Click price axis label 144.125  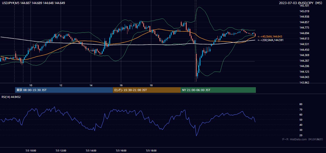(304, 72)
